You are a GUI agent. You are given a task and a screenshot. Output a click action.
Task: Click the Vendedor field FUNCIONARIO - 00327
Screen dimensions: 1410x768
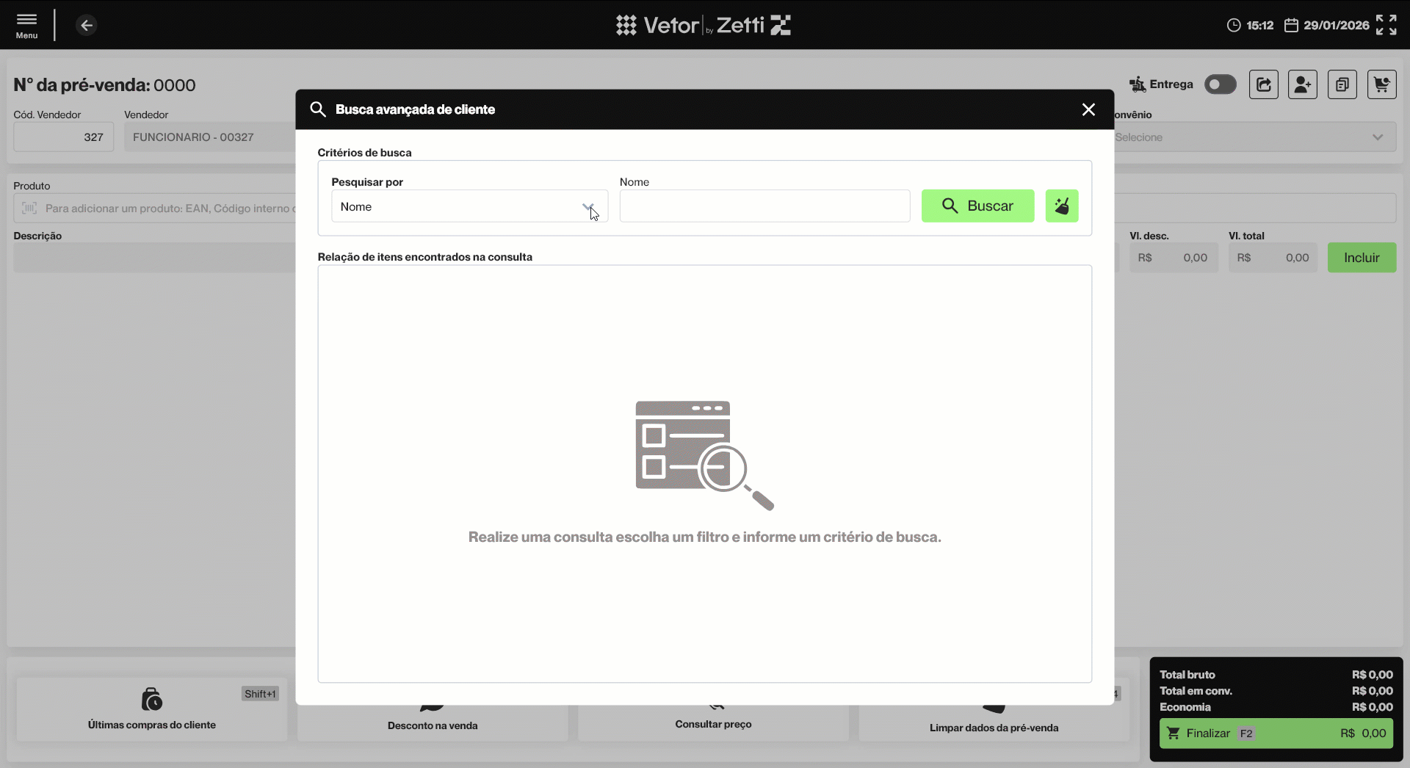(x=210, y=137)
